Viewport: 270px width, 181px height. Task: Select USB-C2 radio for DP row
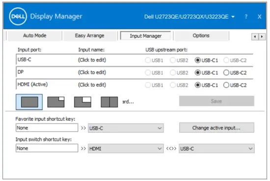click(x=226, y=73)
